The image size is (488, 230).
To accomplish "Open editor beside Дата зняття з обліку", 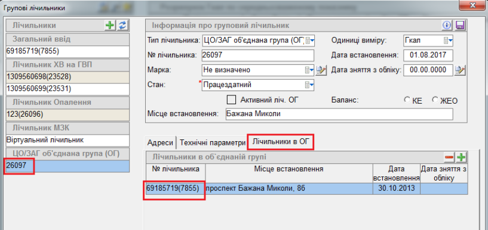I will 460,70.
